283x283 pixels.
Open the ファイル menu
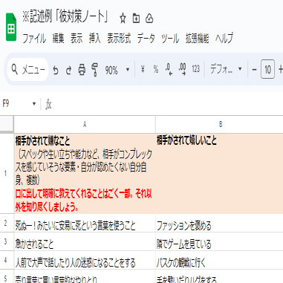point(34,39)
